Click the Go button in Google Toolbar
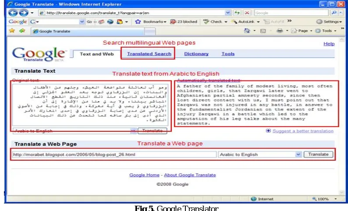The height and width of the screenshot is (211, 348). tap(89, 22)
